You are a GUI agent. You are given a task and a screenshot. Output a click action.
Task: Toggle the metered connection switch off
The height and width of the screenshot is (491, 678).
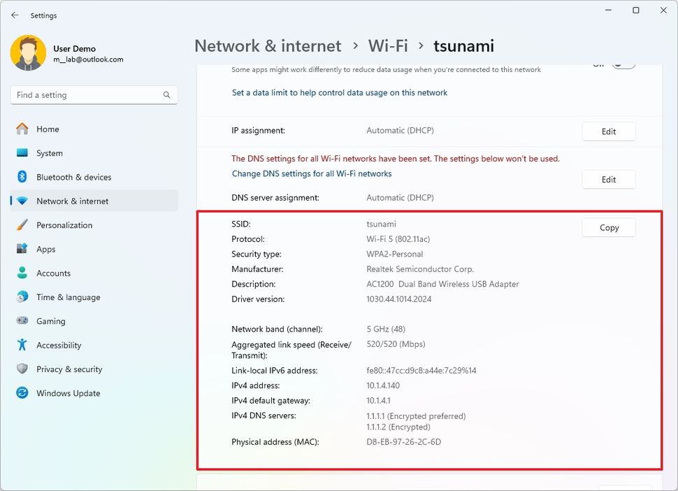[623, 64]
